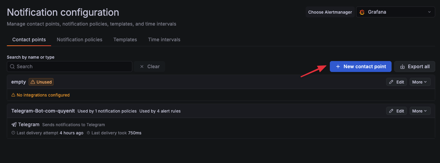Screen dimensions: 440x163
Task: Create a New contact point
Action: [x=361, y=66]
